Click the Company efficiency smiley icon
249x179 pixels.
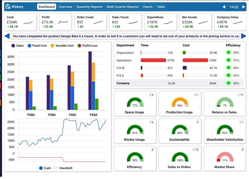[228, 83]
